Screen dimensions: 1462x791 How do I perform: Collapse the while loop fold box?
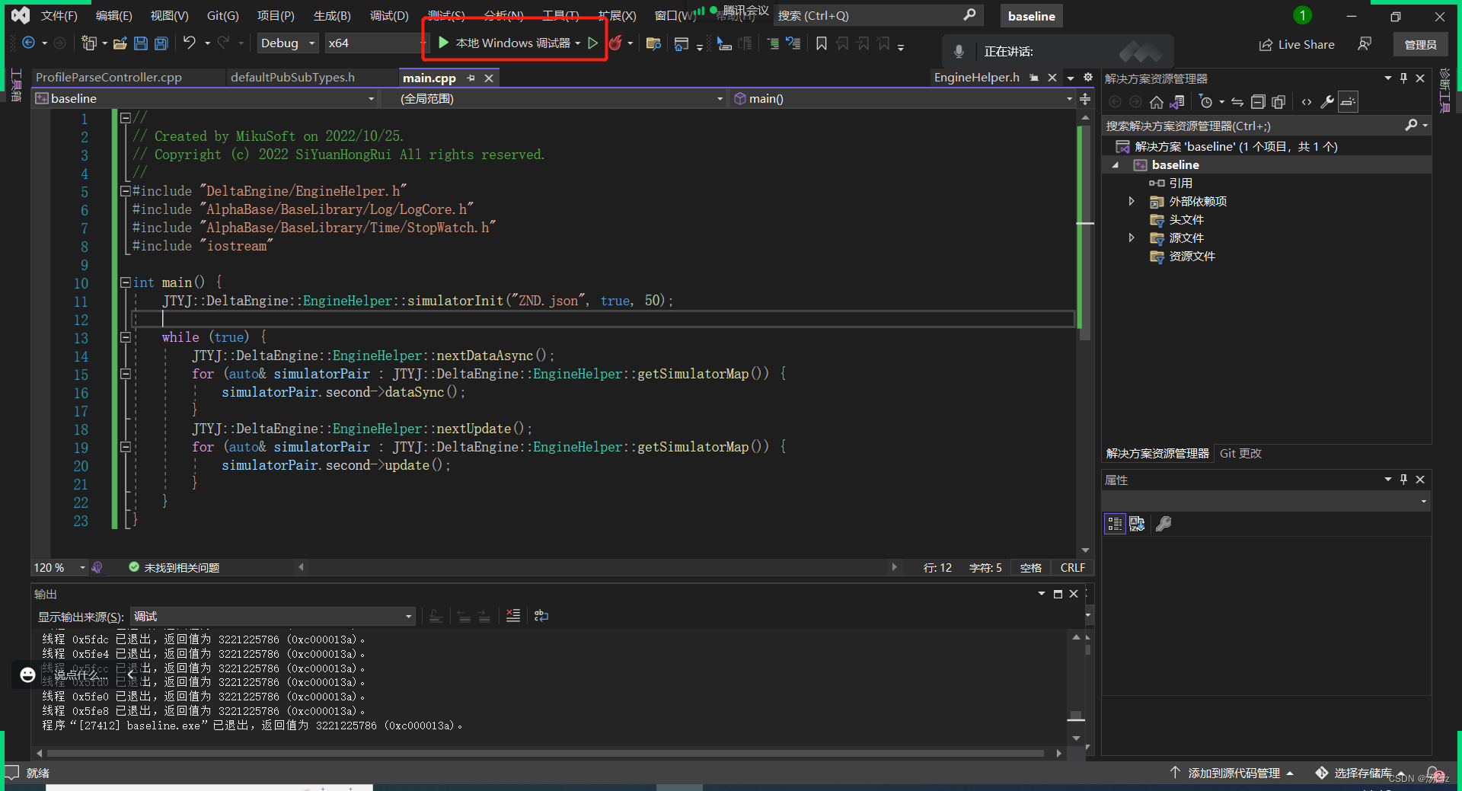click(125, 337)
